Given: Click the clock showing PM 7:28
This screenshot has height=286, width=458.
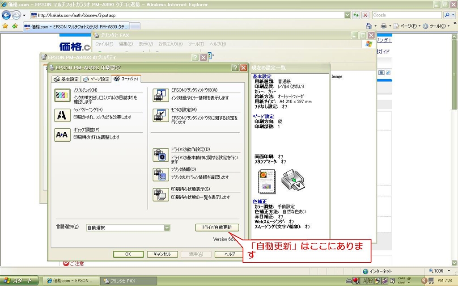Looking at the screenshot, I should [445, 281].
